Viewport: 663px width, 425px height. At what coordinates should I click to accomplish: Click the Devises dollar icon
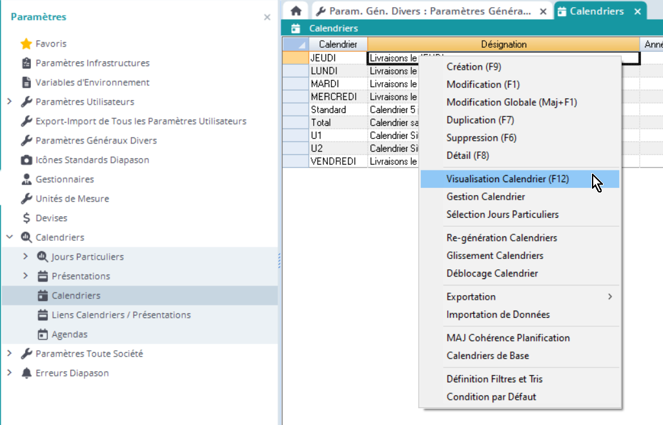click(x=26, y=218)
